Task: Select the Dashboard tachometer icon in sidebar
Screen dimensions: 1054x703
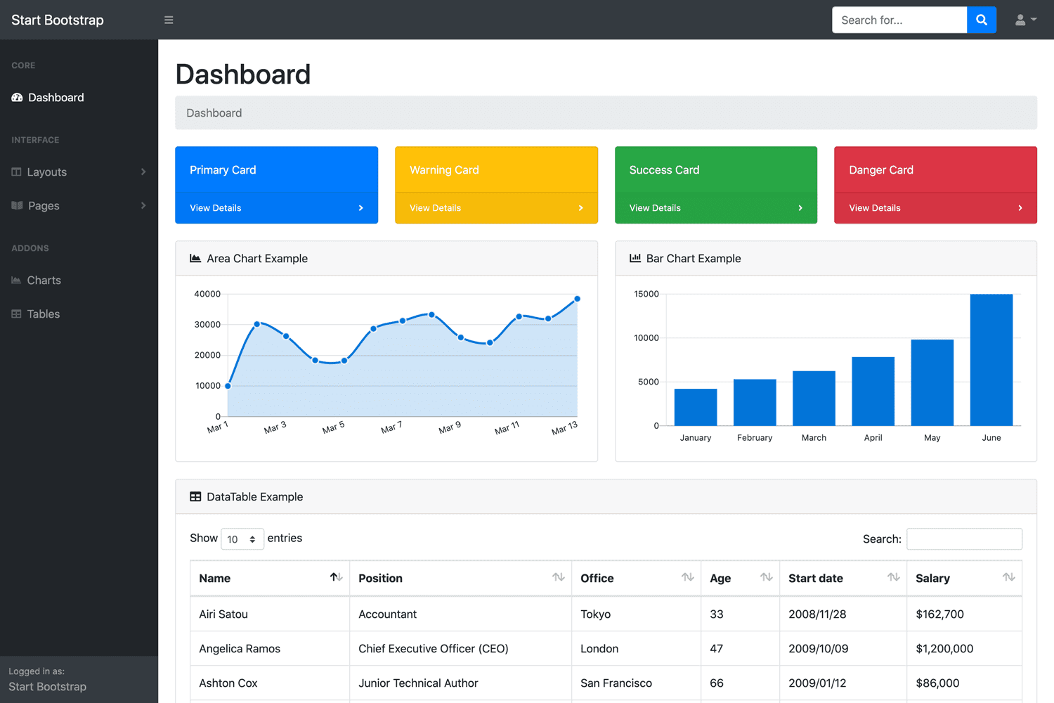Action: click(16, 97)
